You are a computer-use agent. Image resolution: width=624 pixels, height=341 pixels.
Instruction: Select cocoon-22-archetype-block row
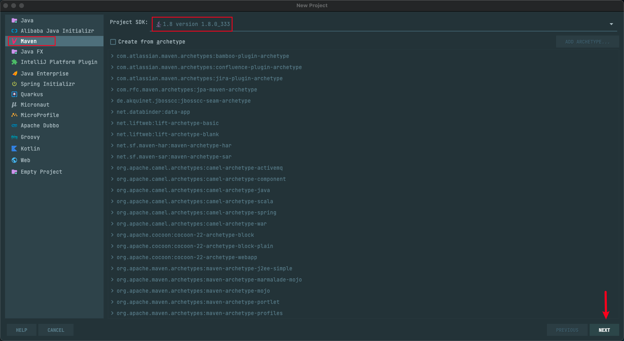tap(364, 235)
